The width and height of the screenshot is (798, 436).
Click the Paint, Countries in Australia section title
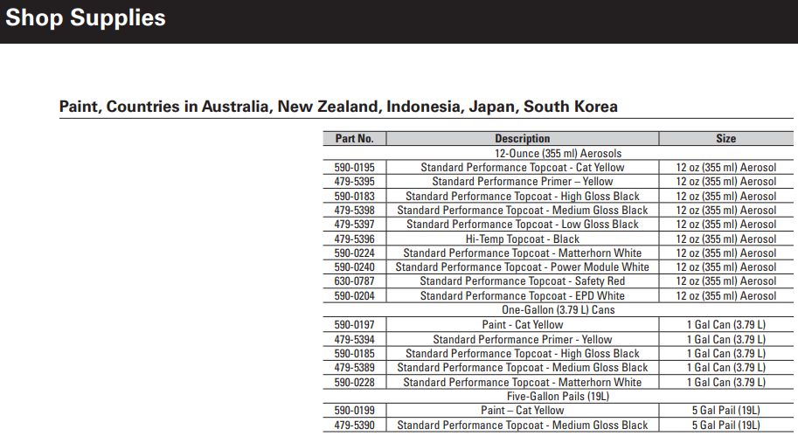(x=338, y=107)
